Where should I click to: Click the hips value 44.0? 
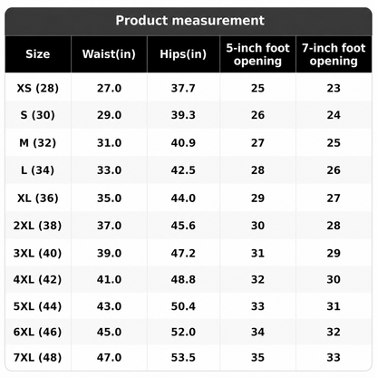click(183, 198)
